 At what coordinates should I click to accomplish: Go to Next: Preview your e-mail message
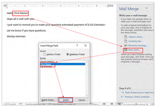(137, 93)
